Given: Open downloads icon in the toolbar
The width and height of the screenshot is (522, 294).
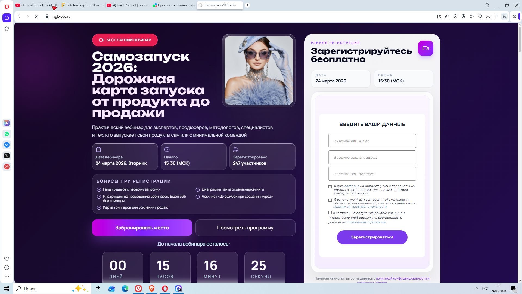Looking at the screenshot, I should 488,16.
